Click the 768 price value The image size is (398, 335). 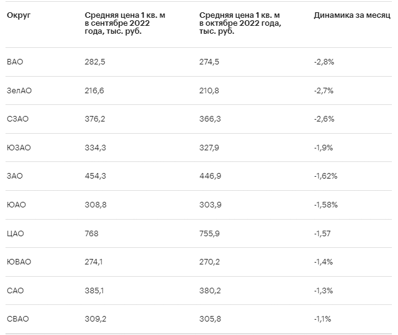tap(91, 233)
